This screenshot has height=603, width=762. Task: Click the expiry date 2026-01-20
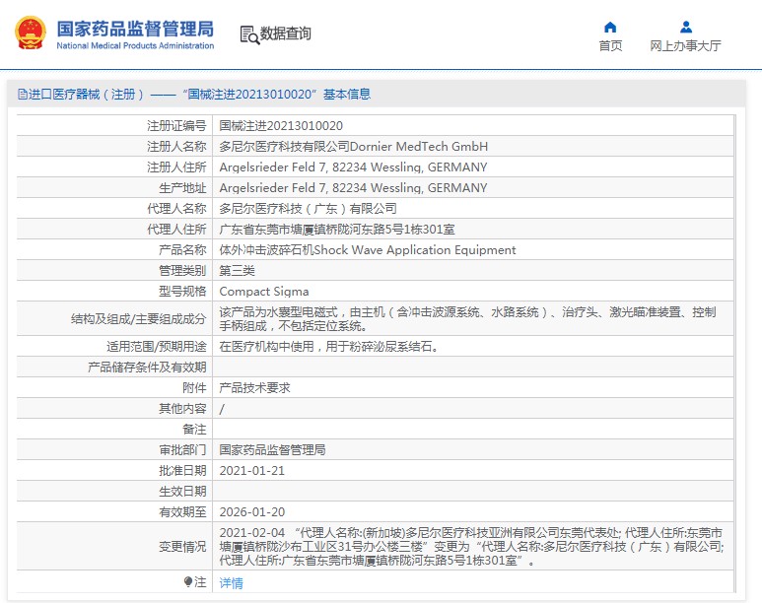click(x=251, y=512)
